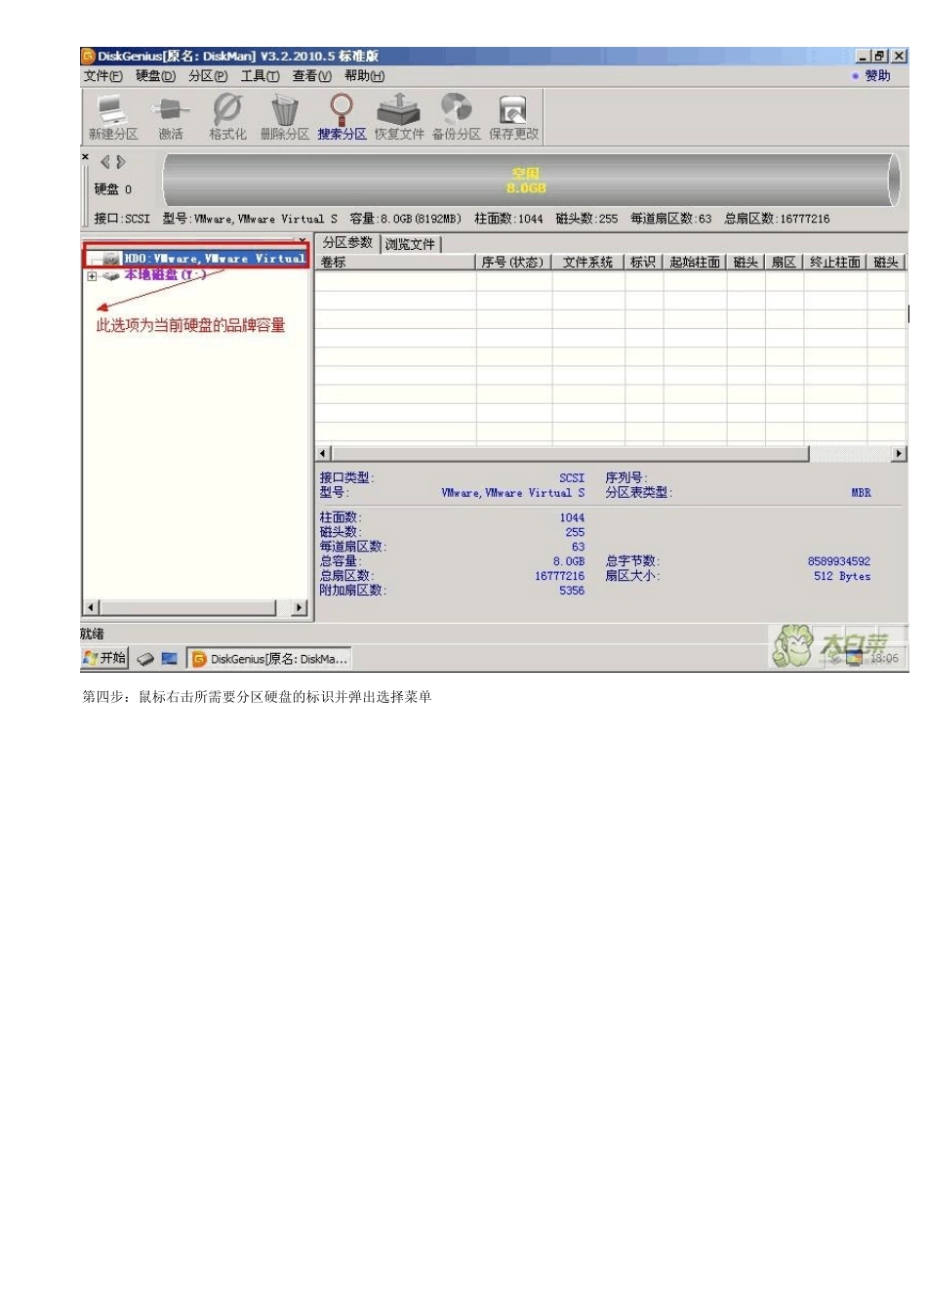Select 本地磁盘 (Y:) in the tree
This screenshot has width=927, height=1312.
coord(165,275)
